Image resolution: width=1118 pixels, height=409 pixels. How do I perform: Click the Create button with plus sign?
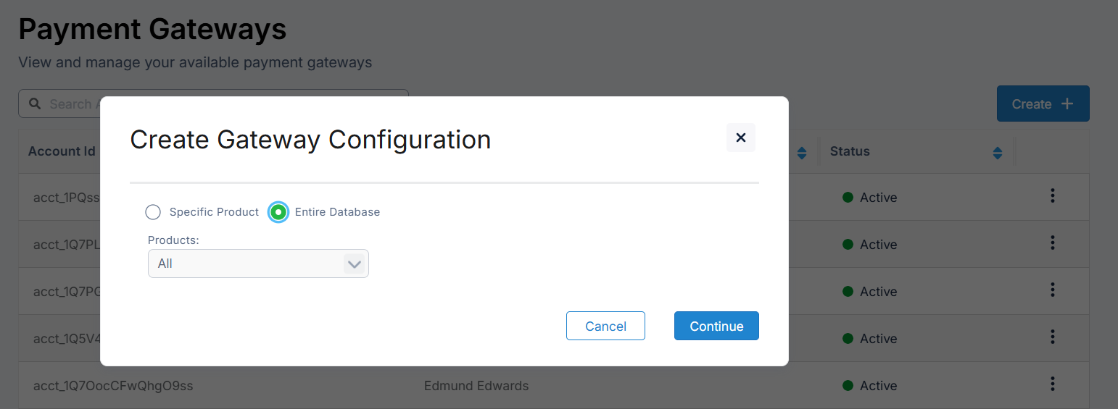pos(1043,104)
